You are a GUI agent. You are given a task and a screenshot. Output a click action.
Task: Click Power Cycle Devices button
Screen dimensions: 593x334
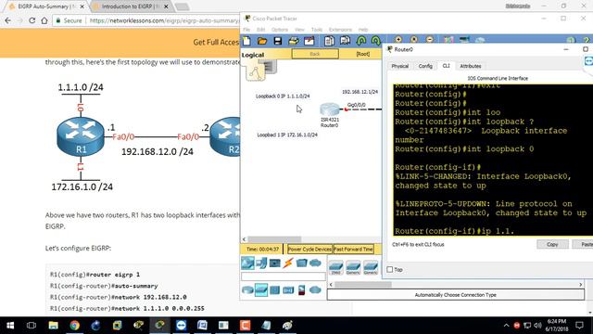(x=309, y=250)
